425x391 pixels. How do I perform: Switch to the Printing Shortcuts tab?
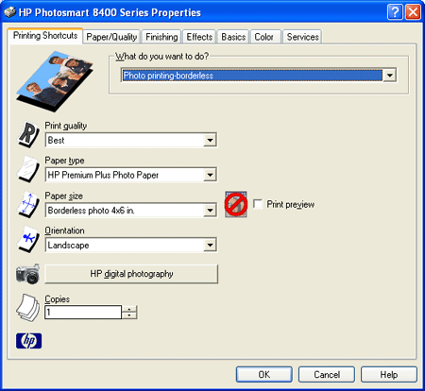tap(45, 36)
